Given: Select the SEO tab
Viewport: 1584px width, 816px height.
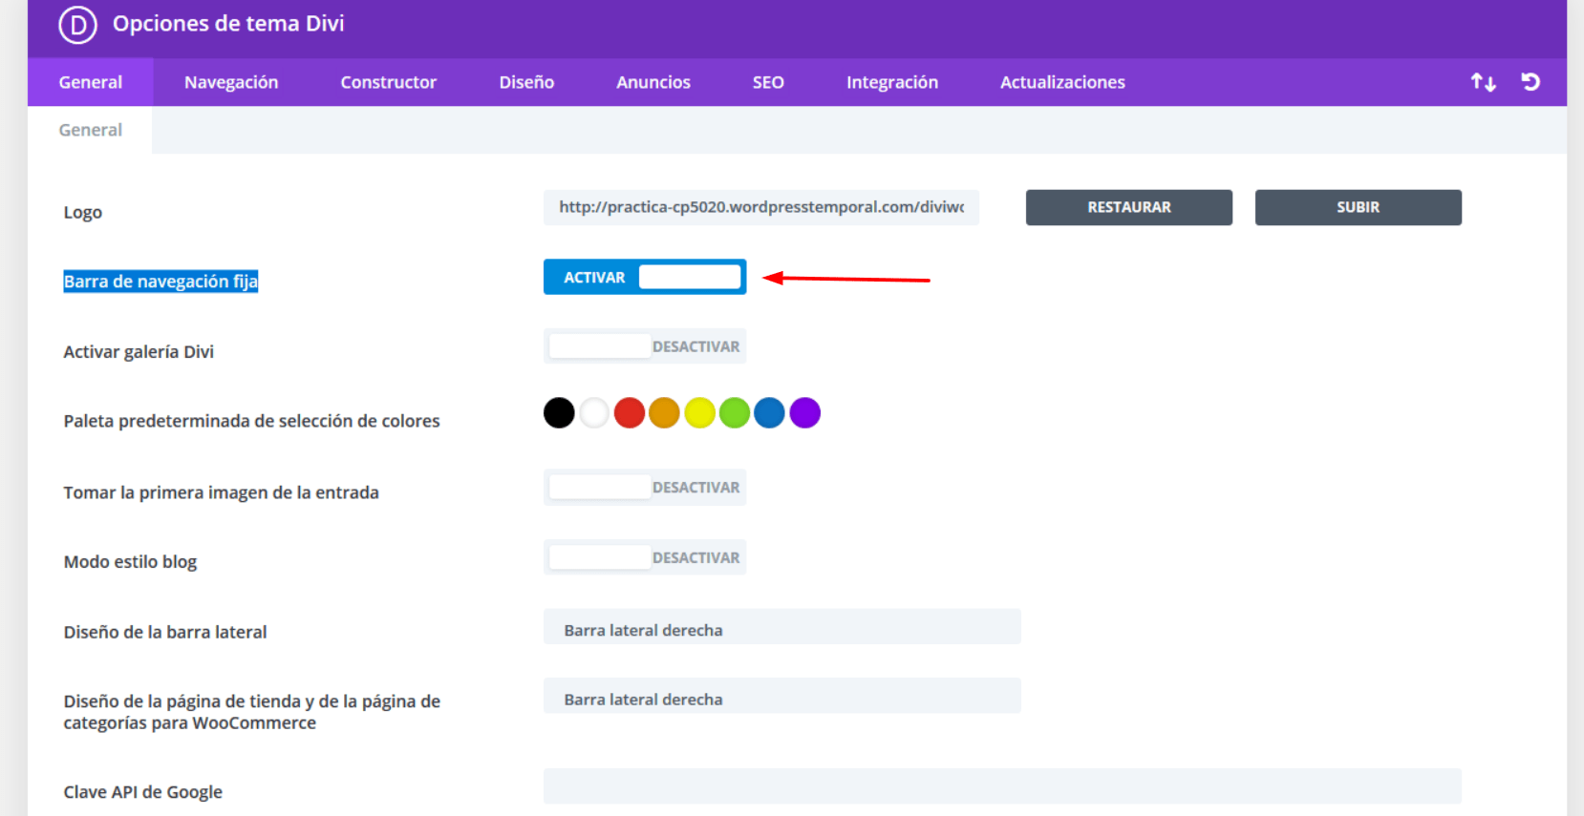Looking at the screenshot, I should (768, 82).
